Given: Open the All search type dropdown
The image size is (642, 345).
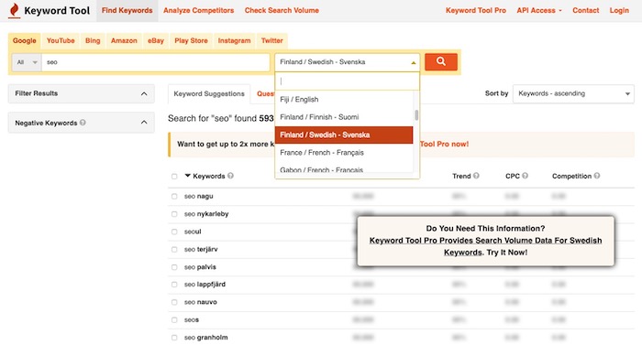Looking at the screenshot, I should (x=27, y=62).
